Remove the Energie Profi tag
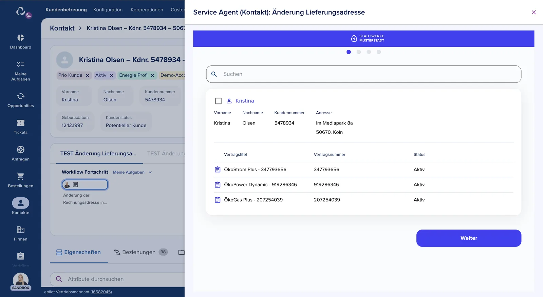 [x=152, y=76]
